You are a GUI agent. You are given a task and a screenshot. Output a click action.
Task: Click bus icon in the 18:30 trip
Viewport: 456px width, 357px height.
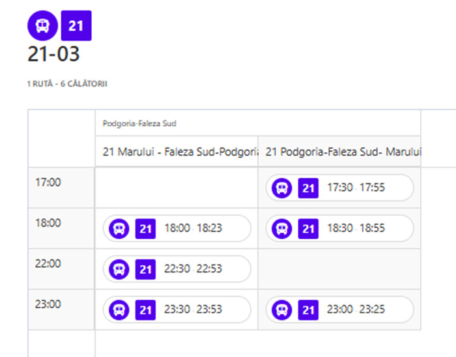coord(282,228)
